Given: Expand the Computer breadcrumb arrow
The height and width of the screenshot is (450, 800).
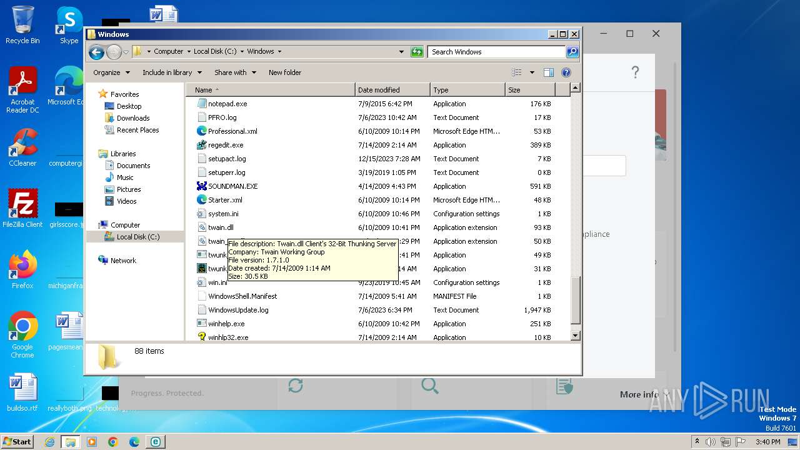Looking at the screenshot, I should (189, 52).
